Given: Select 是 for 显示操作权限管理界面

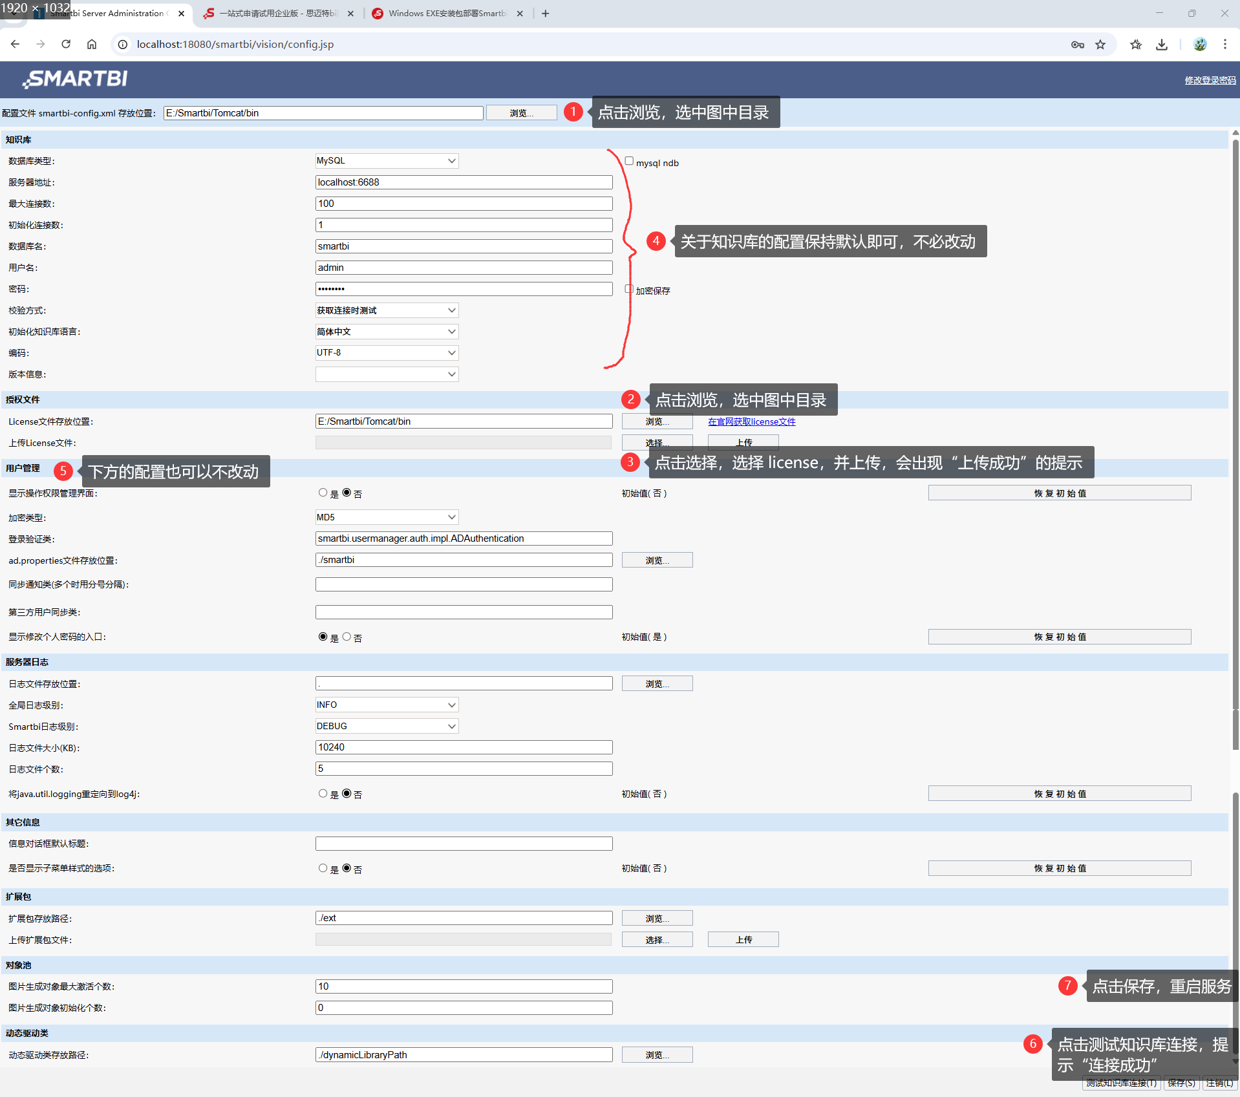Looking at the screenshot, I should click(x=323, y=493).
